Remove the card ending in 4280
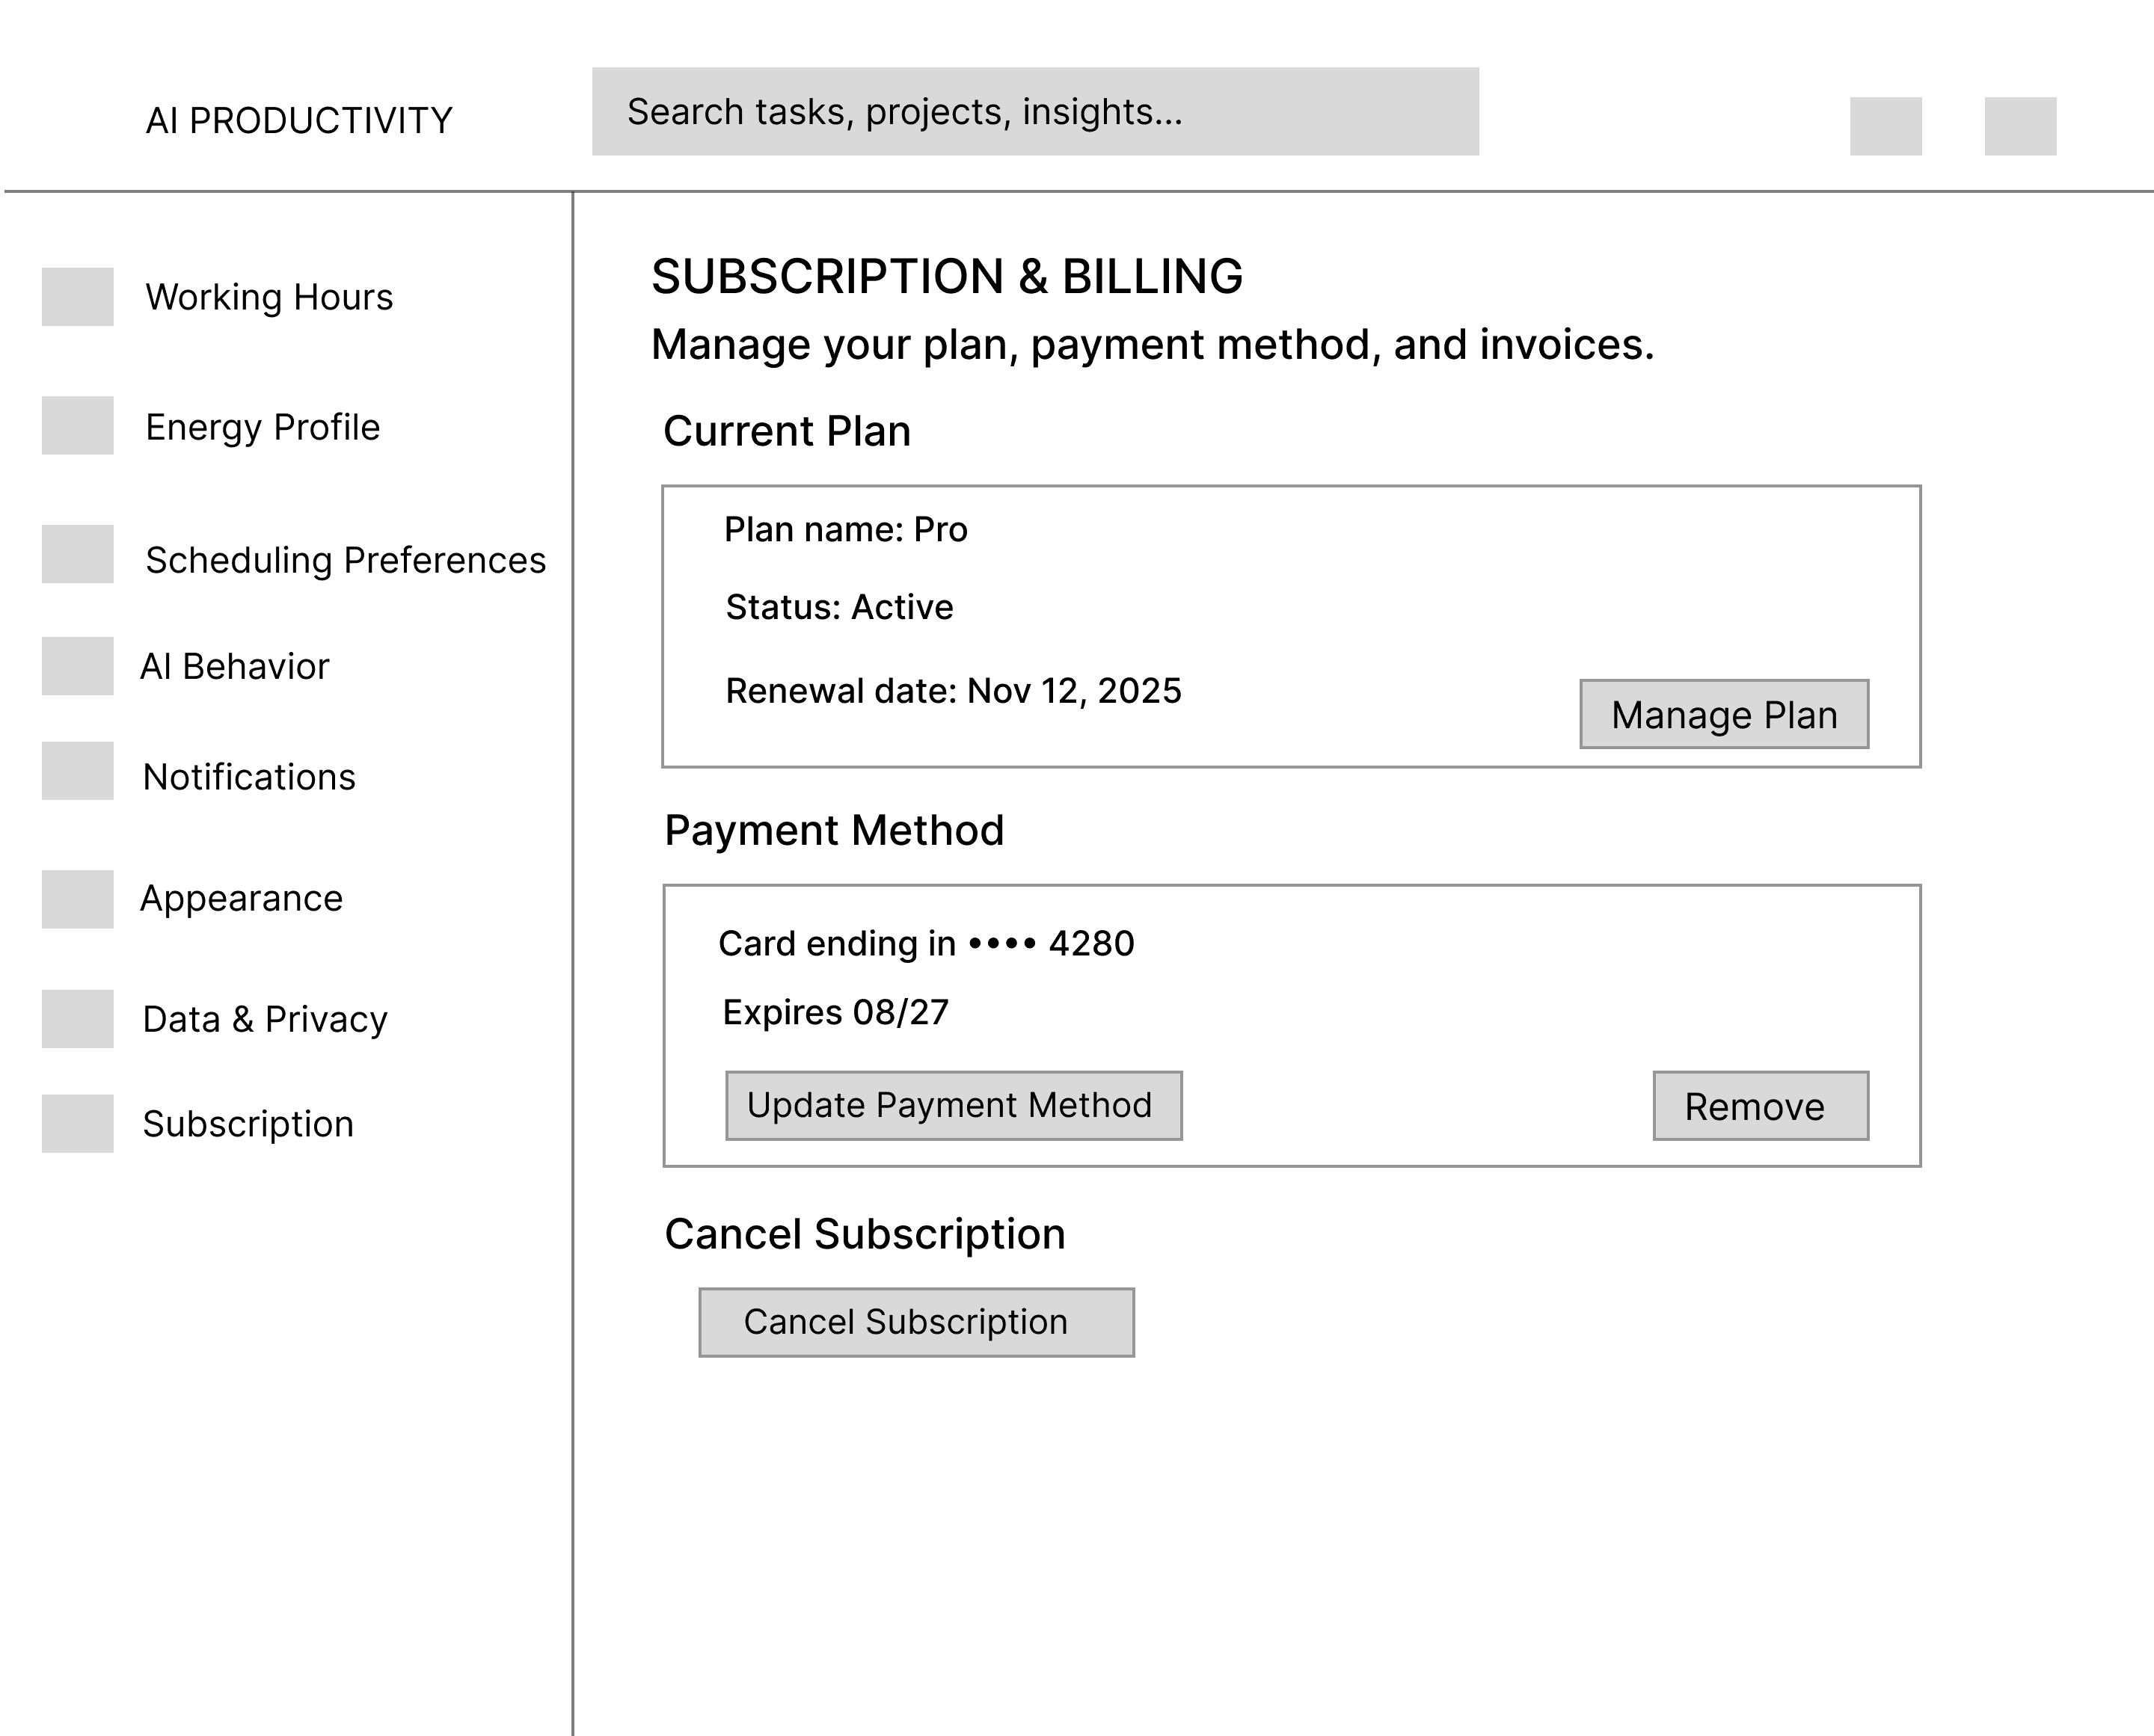Image resolution: width=2154 pixels, height=1736 pixels. [x=1760, y=1105]
